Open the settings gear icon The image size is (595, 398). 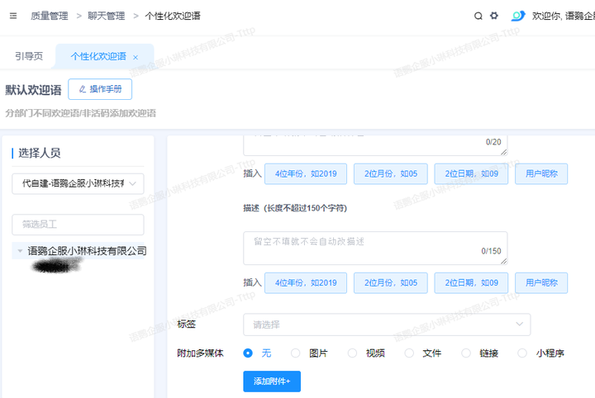[494, 16]
